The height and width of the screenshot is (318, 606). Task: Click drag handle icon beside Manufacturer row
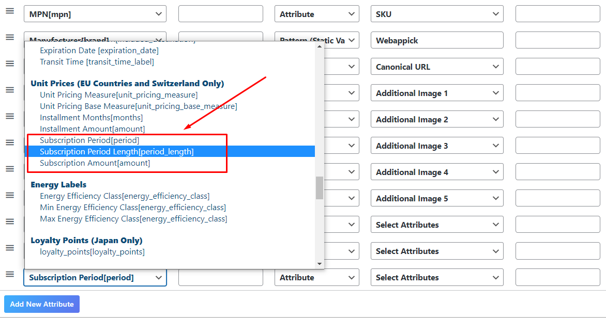10,37
